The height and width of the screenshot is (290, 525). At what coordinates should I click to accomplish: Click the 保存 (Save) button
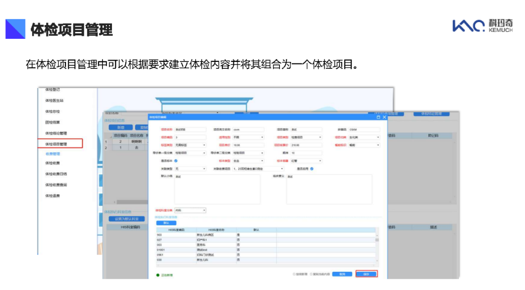pyautogui.click(x=366, y=274)
